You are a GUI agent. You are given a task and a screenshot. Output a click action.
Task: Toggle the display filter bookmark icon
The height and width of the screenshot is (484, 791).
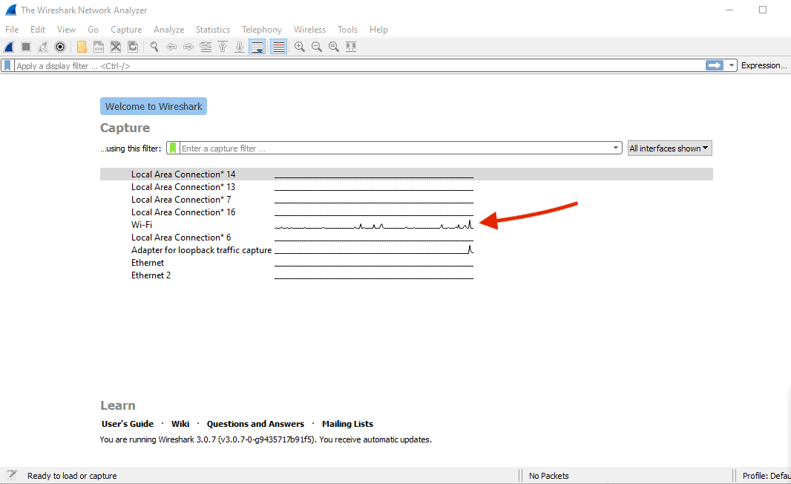pos(7,65)
